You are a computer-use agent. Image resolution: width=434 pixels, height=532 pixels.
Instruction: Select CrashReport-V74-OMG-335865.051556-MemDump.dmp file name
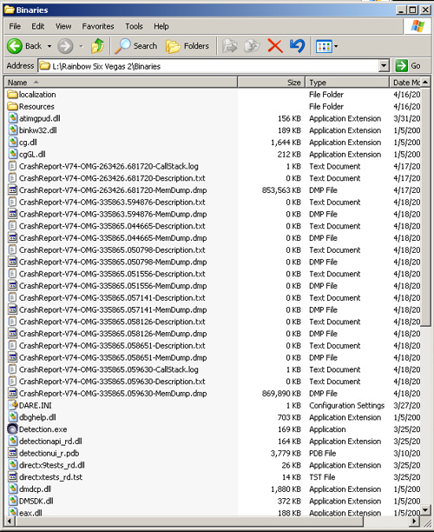[113, 286]
